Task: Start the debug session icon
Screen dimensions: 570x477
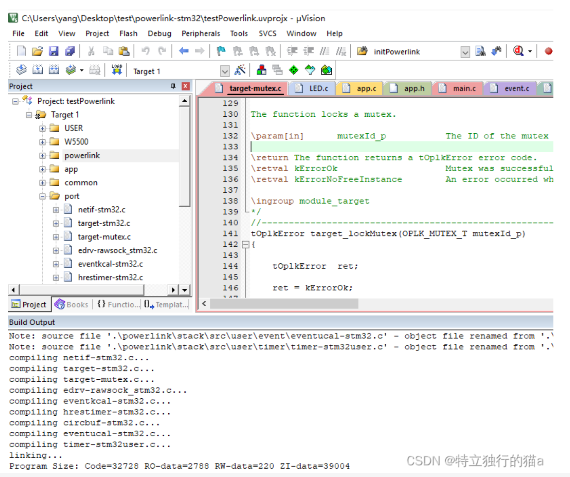Action: click(x=519, y=51)
